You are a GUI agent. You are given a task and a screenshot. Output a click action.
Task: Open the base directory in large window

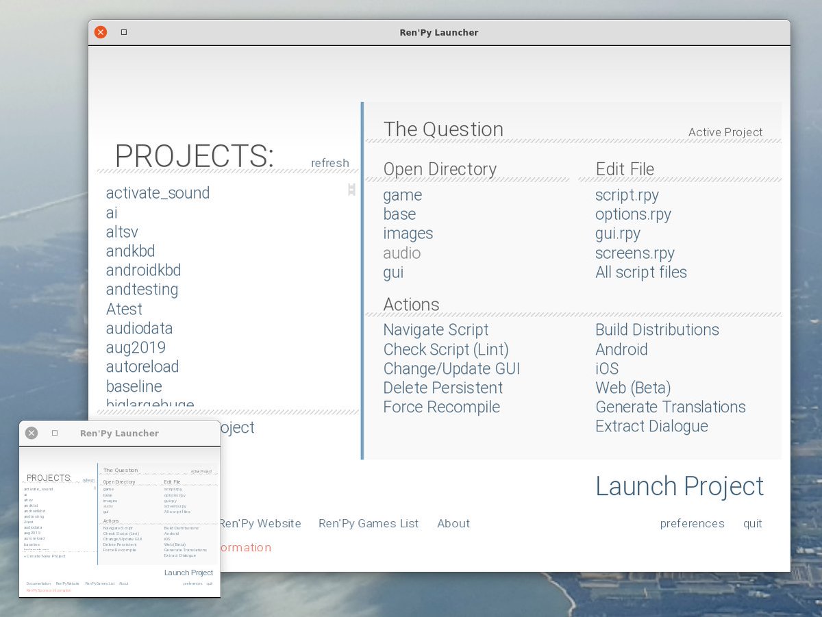pos(399,214)
